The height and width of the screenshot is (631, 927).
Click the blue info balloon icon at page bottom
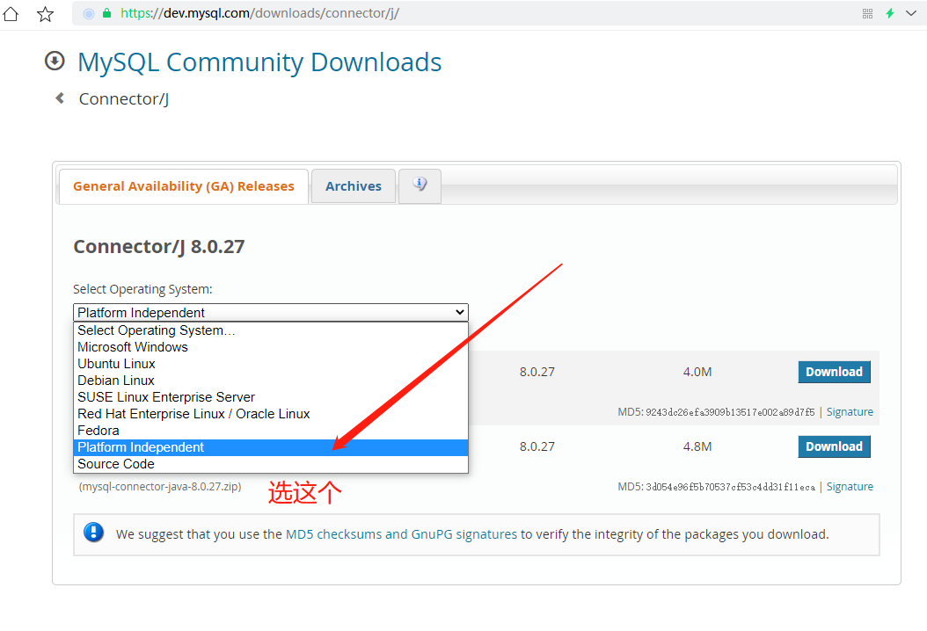(93, 532)
